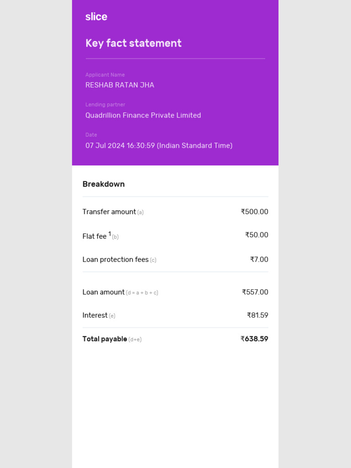Click Quadrillion Finance Private Limited
This screenshot has height=468, width=351.
143,115
